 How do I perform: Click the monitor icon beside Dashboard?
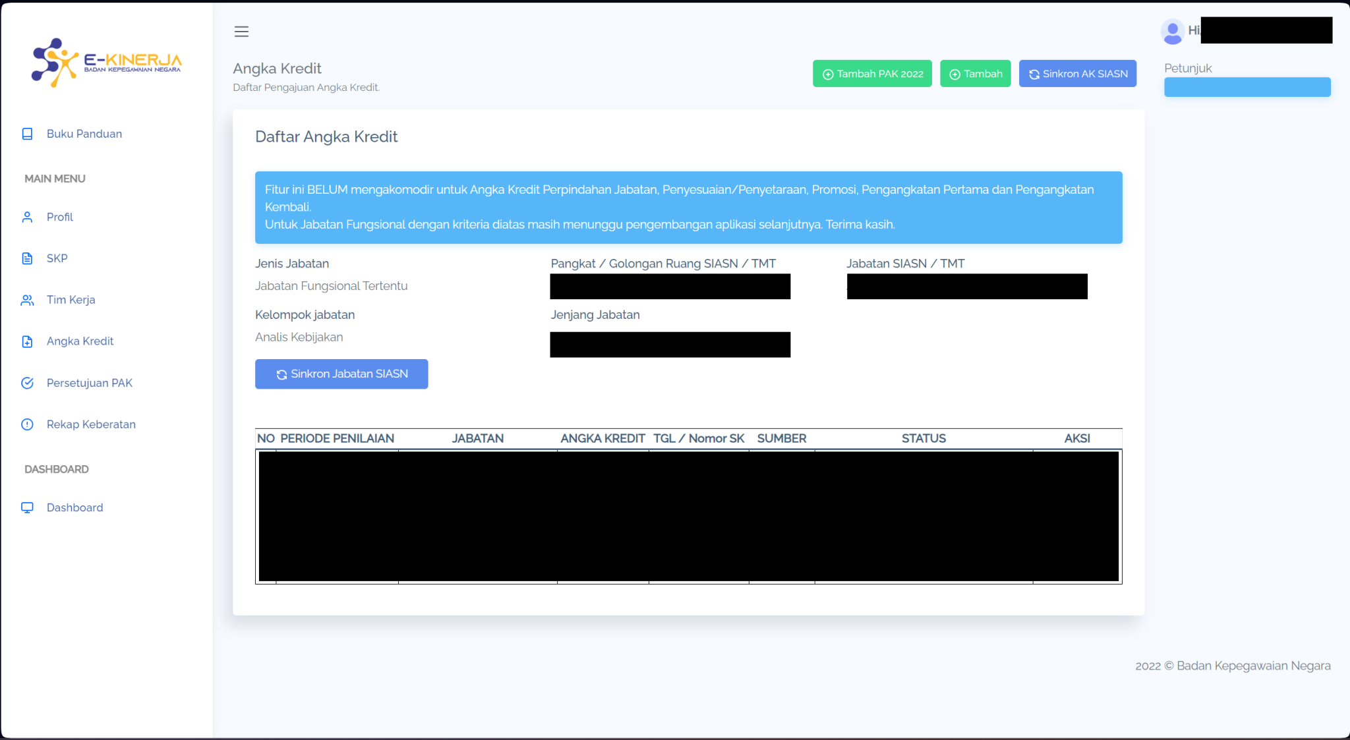(x=27, y=507)
